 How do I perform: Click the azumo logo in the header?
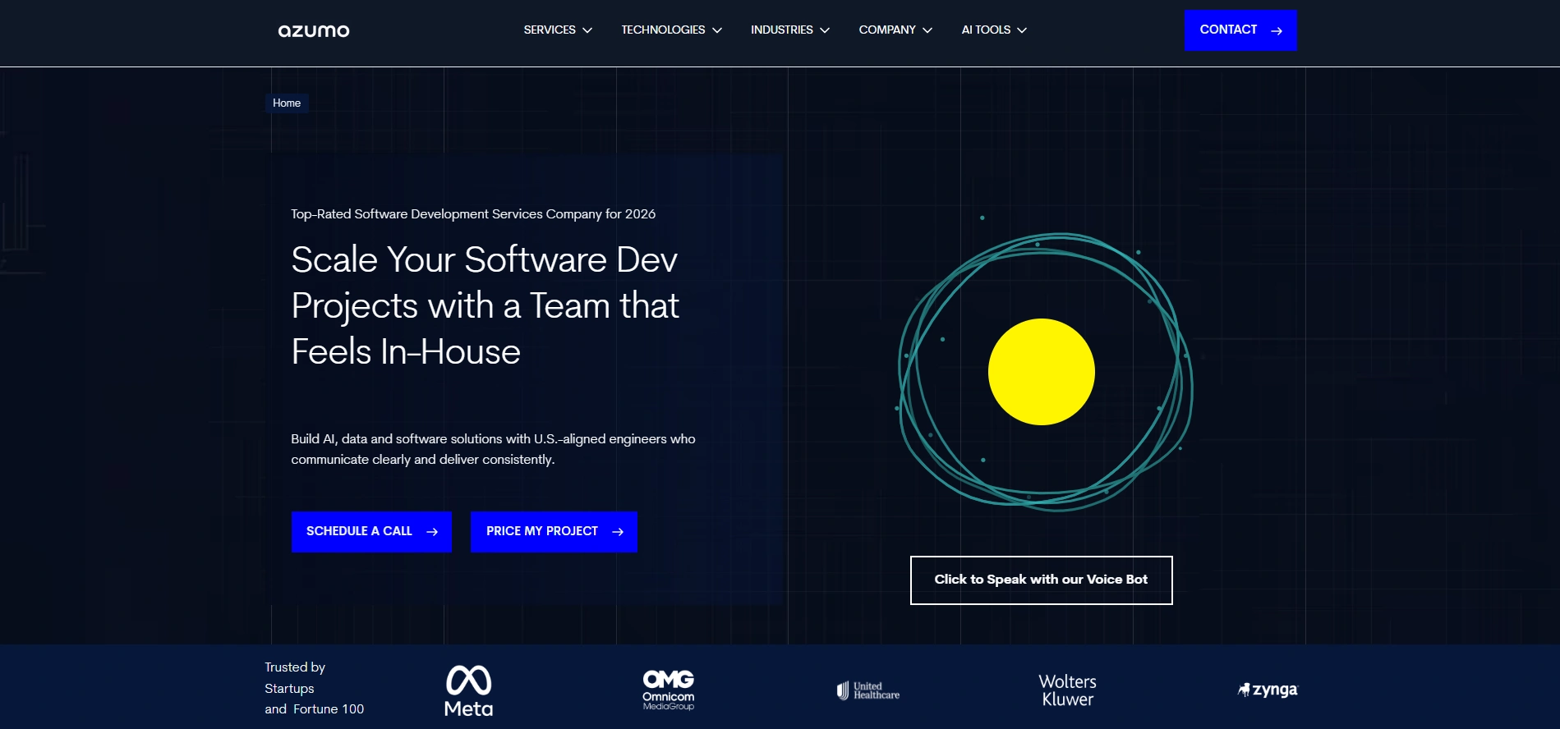pyautogui.click(x=314, y=31)
